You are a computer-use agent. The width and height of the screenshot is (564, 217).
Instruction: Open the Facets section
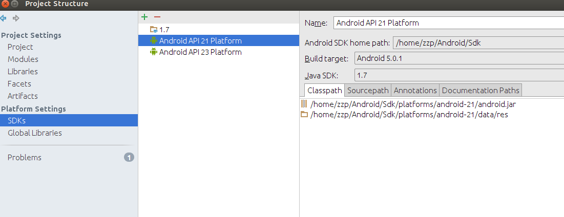coord(19,84)
